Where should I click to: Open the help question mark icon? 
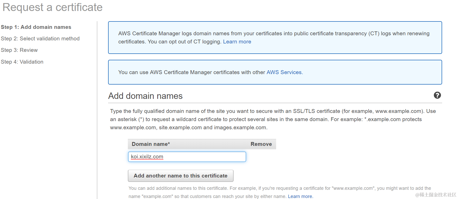(437, 95)
